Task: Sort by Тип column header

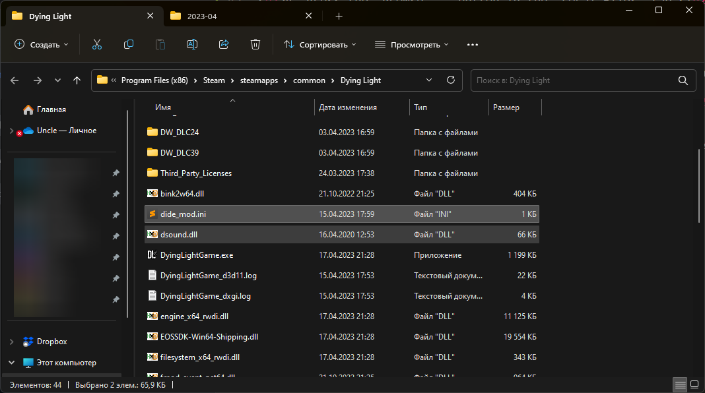Action: coord(420,107)
